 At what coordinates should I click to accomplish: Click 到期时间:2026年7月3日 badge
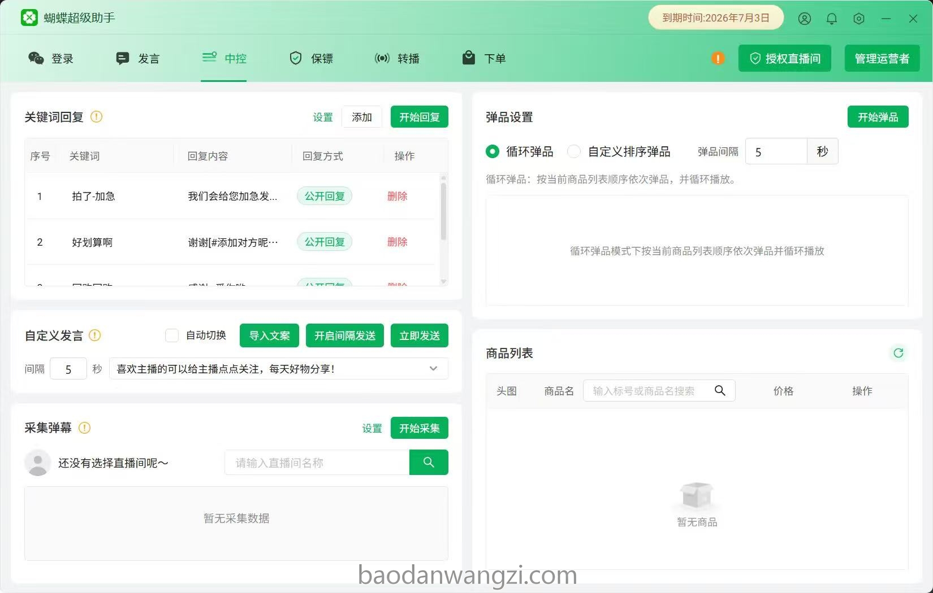(x=716, y=18)
